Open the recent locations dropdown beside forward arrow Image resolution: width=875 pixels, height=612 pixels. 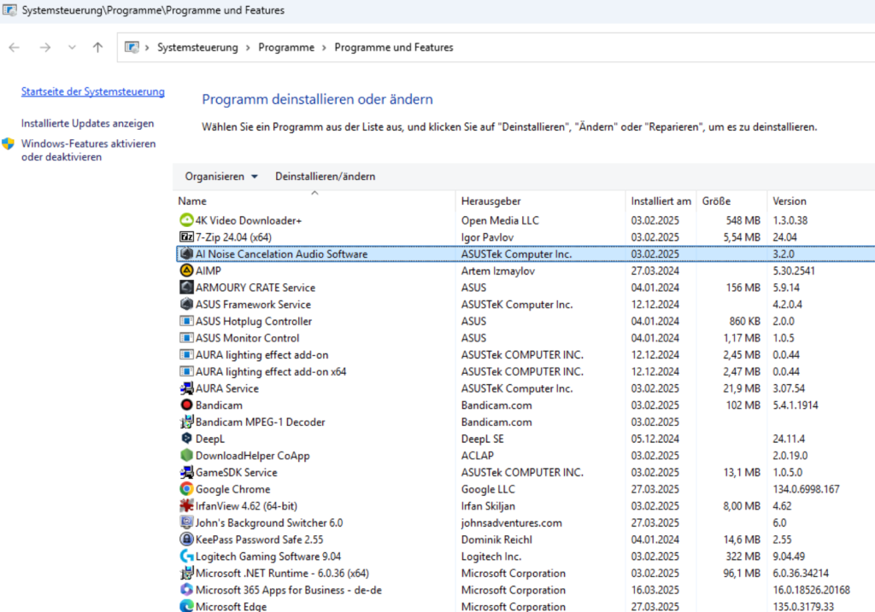pyautogui.click(x=71, y=47)
